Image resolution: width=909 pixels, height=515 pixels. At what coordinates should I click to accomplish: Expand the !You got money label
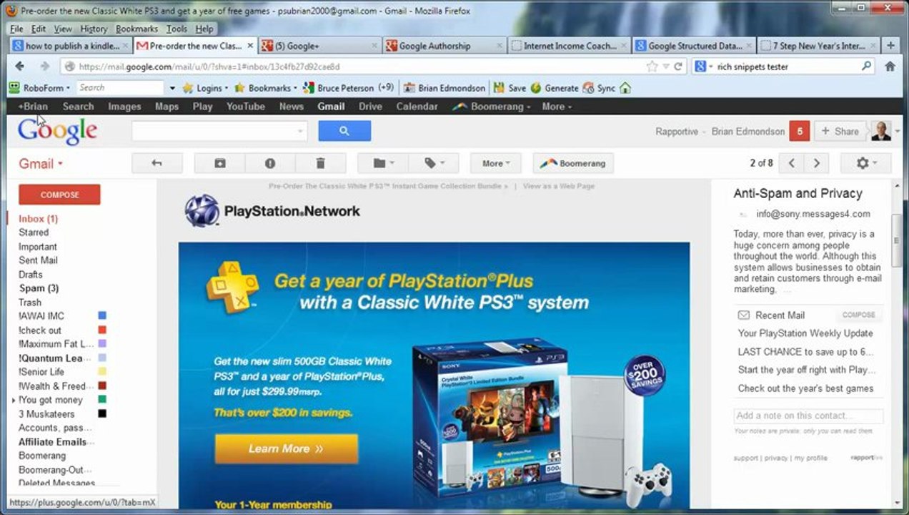tap(14, 400)
